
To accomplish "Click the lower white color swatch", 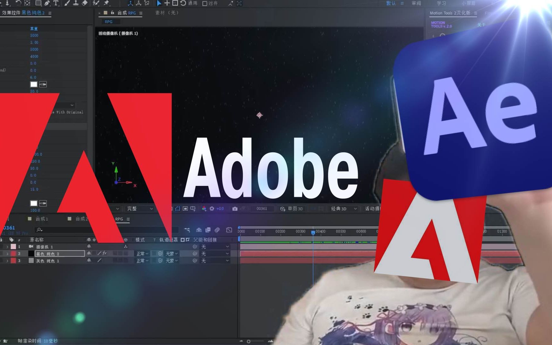I will coord(34,203).
